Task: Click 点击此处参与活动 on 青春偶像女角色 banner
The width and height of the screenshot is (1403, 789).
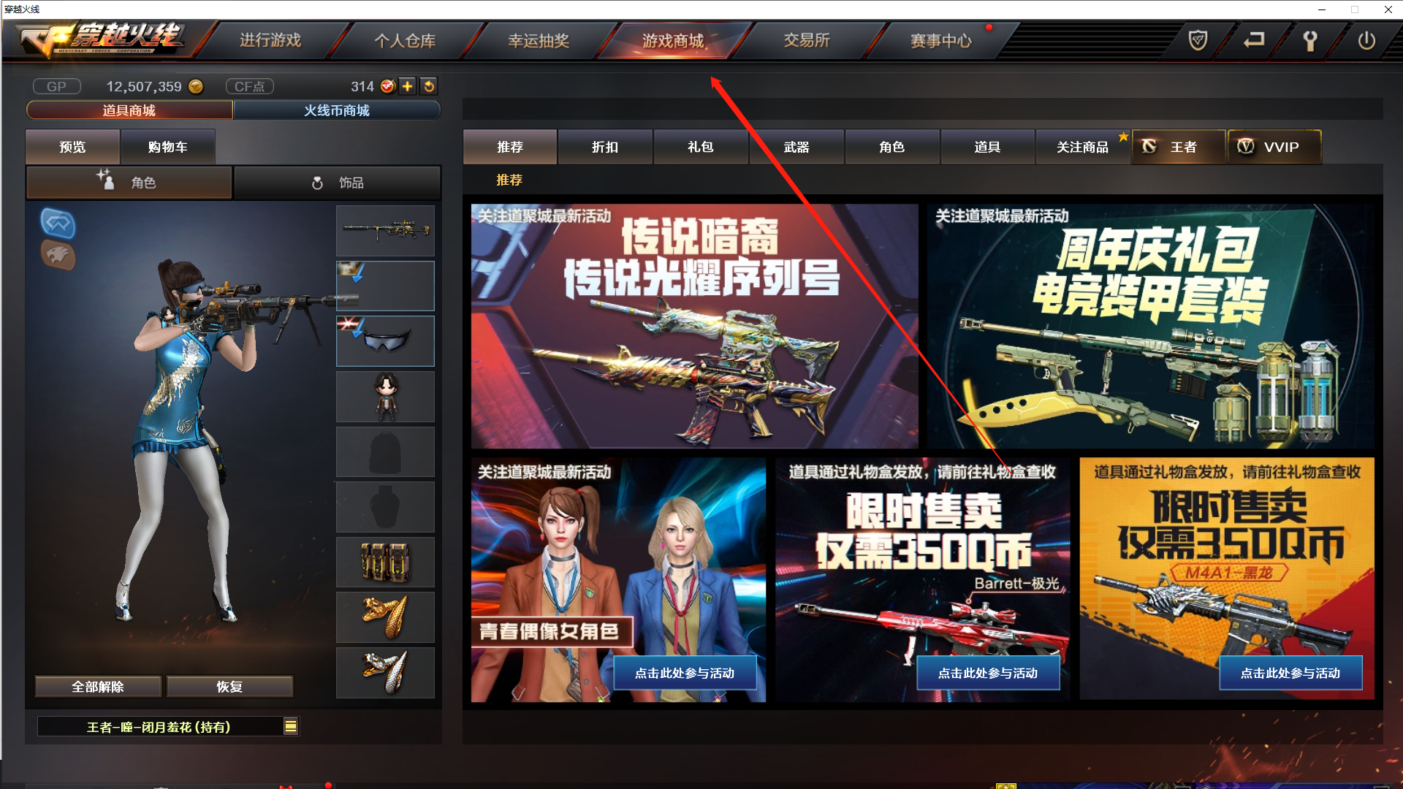Action: coord(685,673)
